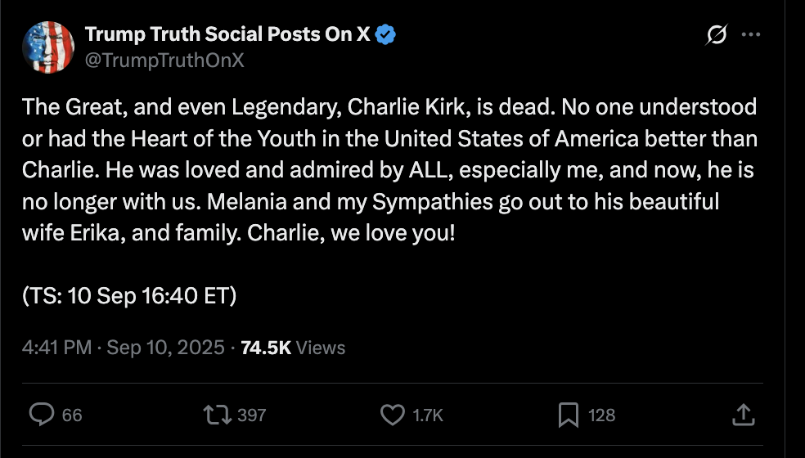The width and height of the screenshot is (805, 458).
Task: Click the reply speech bubble icon
Action: click(x=42, y=415)
